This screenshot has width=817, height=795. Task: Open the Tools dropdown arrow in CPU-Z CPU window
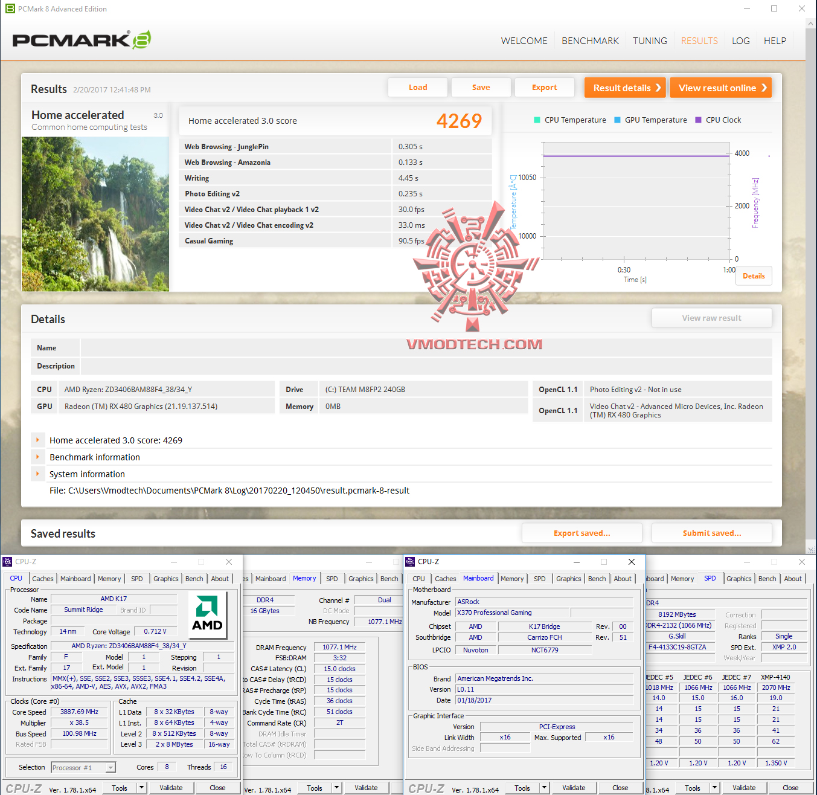(141, 788)
